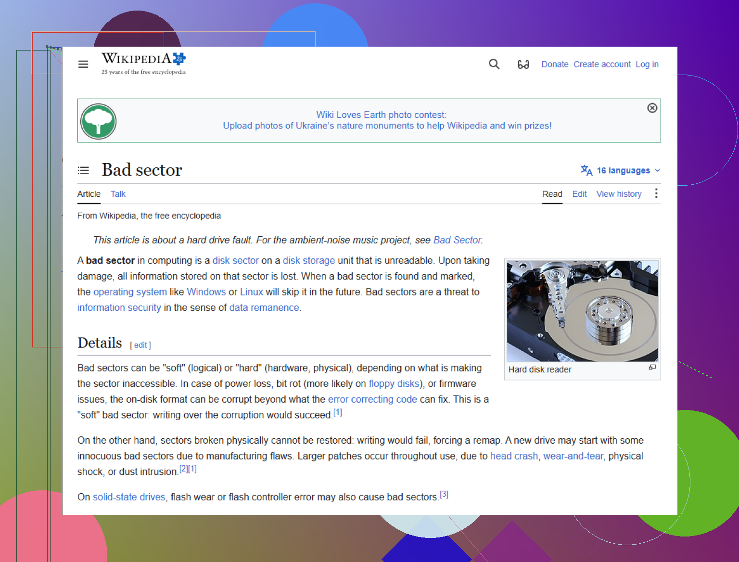Image resolution: width=739 pixels, height=562 pixels.
Task: Select the Edit tab
Action: [x=579, y=194]
